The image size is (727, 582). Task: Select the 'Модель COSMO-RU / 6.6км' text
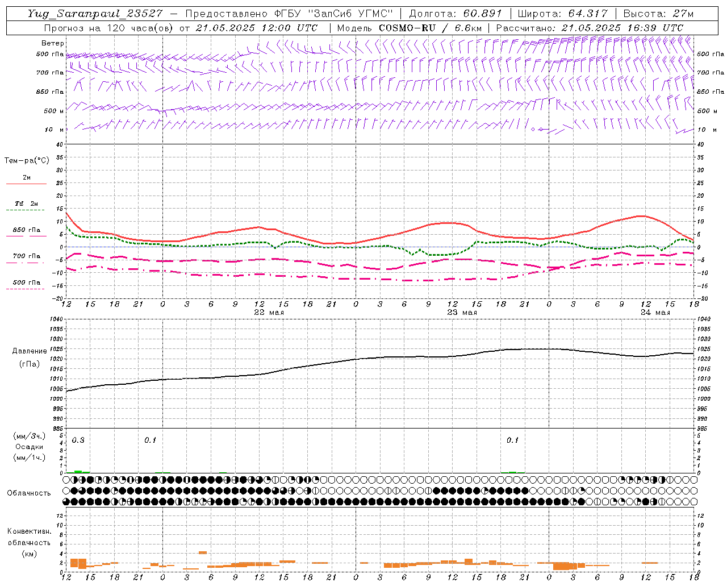(x=410, y=28)
